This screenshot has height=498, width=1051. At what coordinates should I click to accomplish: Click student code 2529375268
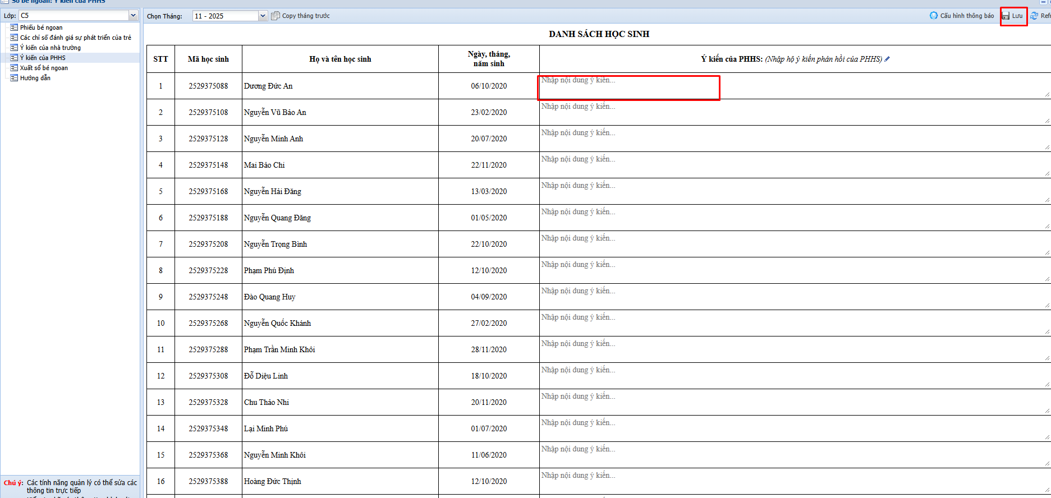click(208, 323)
